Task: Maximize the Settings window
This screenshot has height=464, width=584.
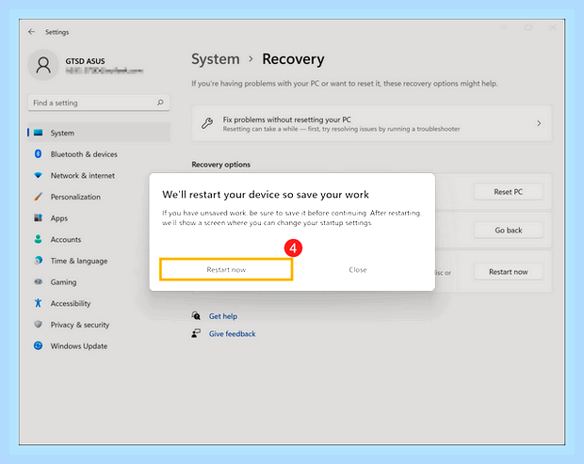Action: pos(528,27)
